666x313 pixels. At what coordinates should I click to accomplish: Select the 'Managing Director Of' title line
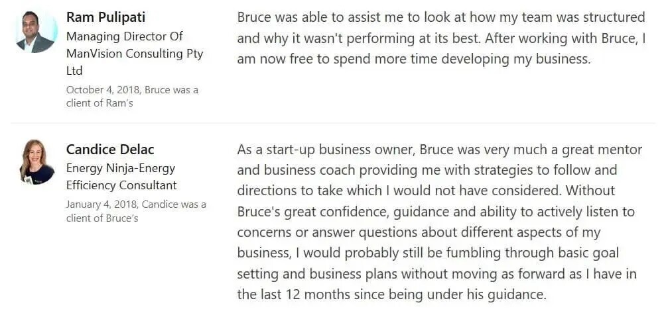(125, 36)
